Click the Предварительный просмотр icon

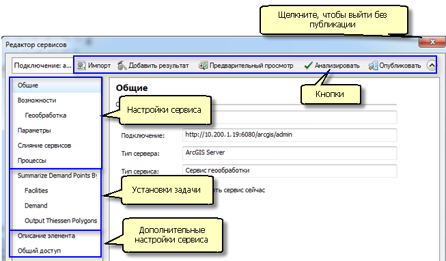click(203, 66)
